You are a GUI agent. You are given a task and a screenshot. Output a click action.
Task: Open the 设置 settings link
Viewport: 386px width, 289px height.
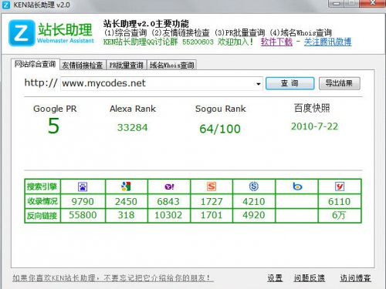(x=275, y=278)
